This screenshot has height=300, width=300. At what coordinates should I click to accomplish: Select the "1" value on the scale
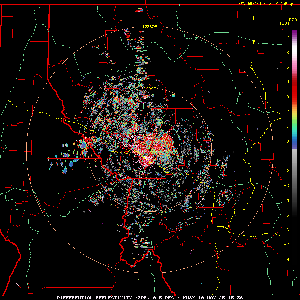[x=288, y=126]
